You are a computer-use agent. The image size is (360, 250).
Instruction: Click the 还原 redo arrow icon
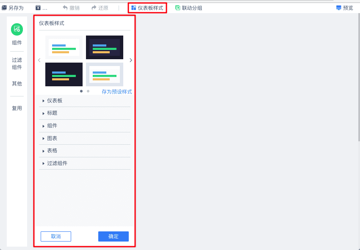tap(94, 8)
